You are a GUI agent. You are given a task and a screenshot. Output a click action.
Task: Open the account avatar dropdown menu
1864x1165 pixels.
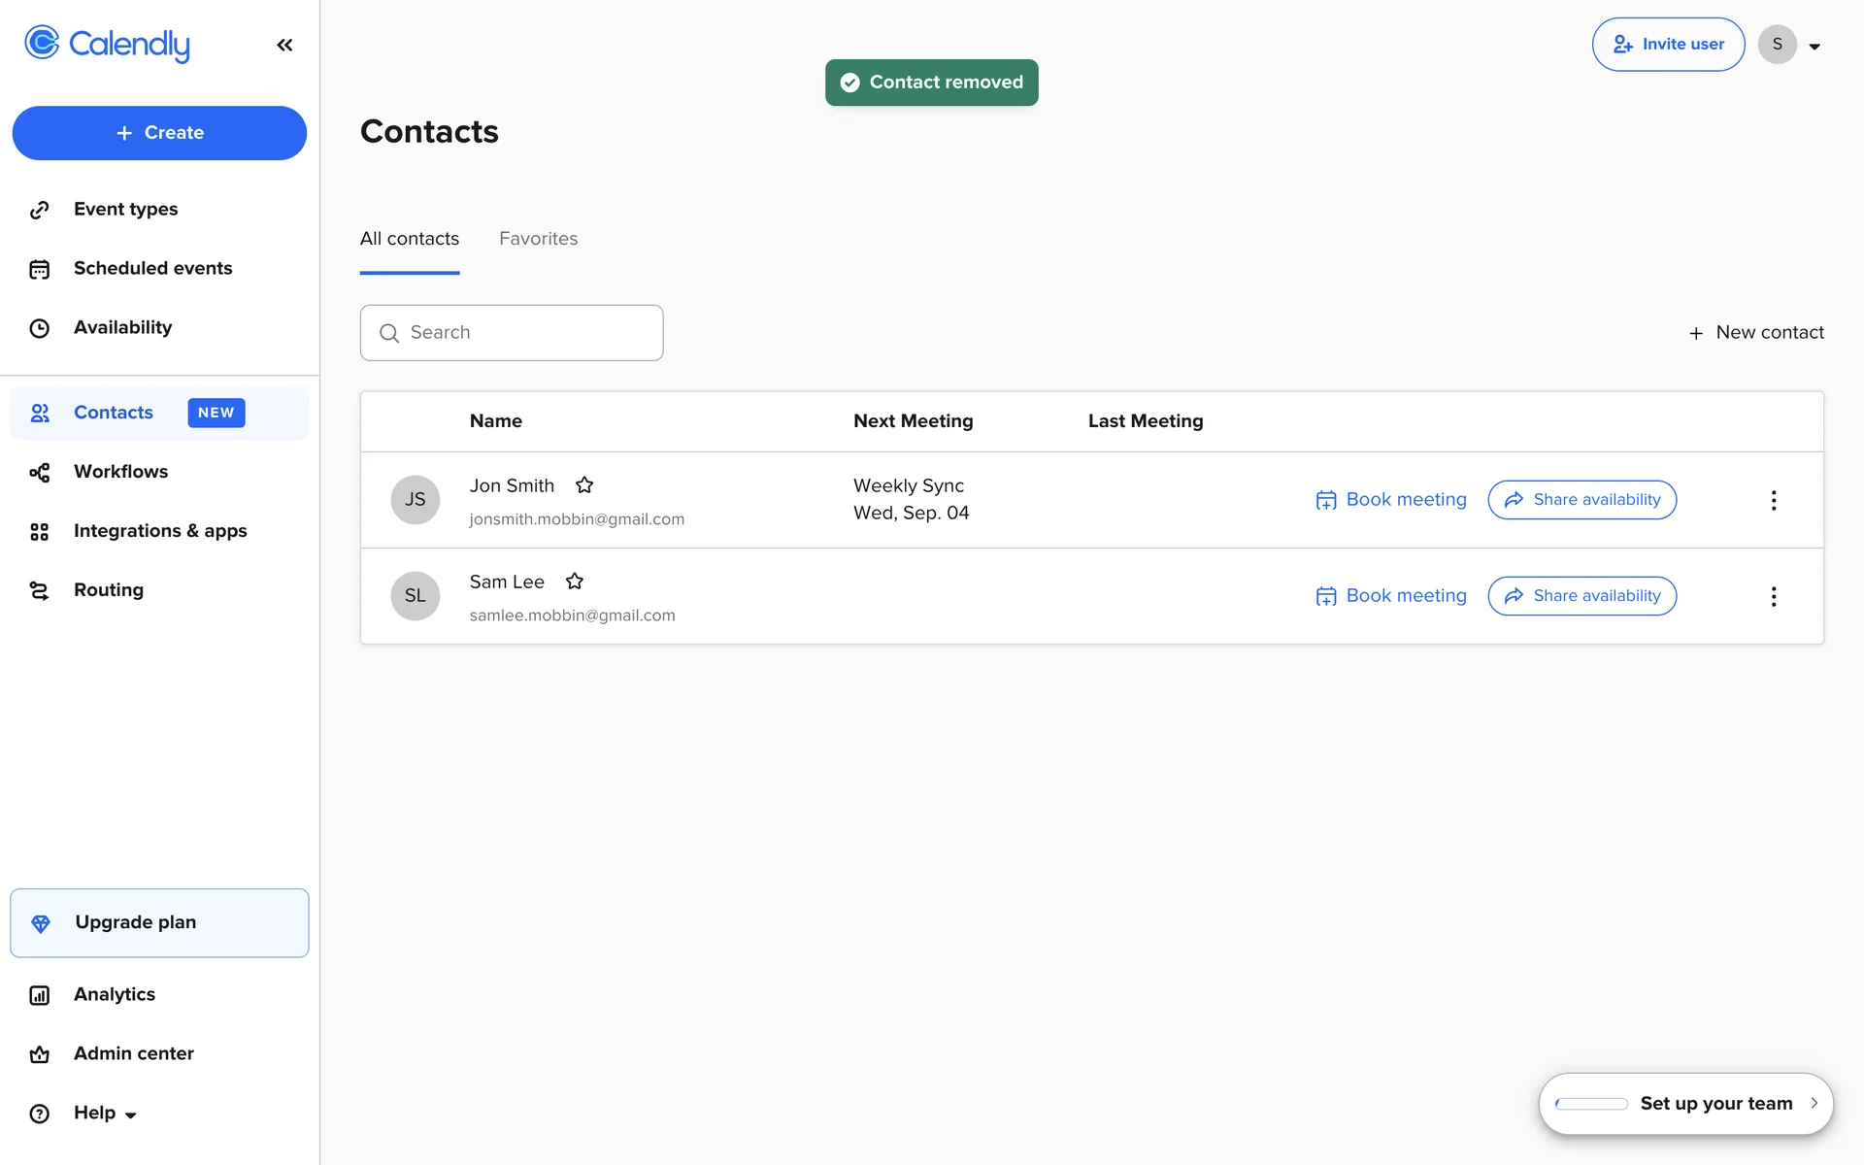click(x=1790, y=45)
